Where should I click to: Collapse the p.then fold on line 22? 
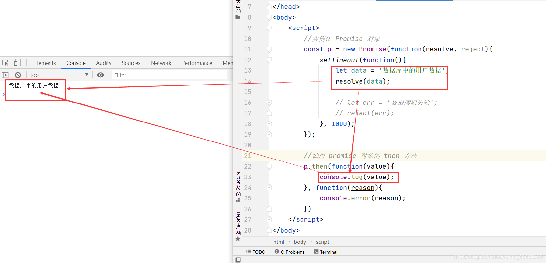pos(269,166)
